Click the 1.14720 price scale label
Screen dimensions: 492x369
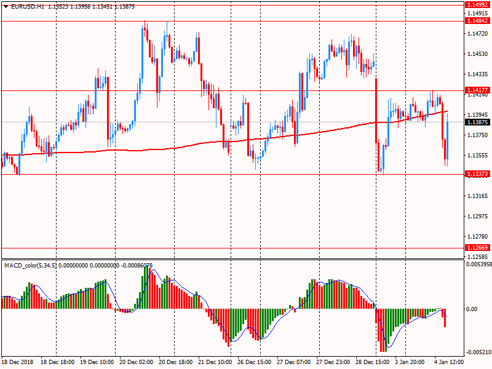click(478, 34)
